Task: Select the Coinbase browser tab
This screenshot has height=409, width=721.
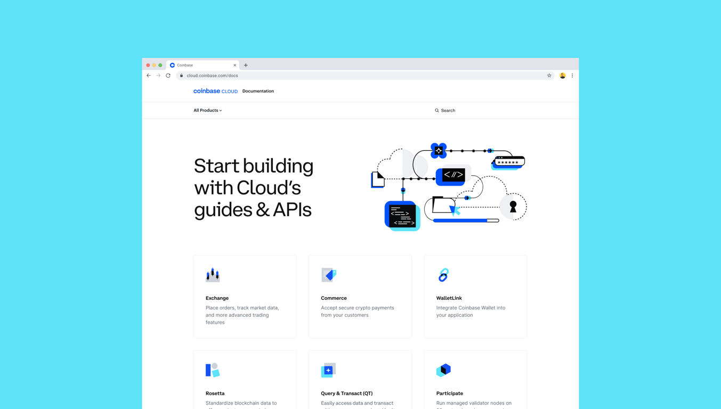Action: (203, 66)
